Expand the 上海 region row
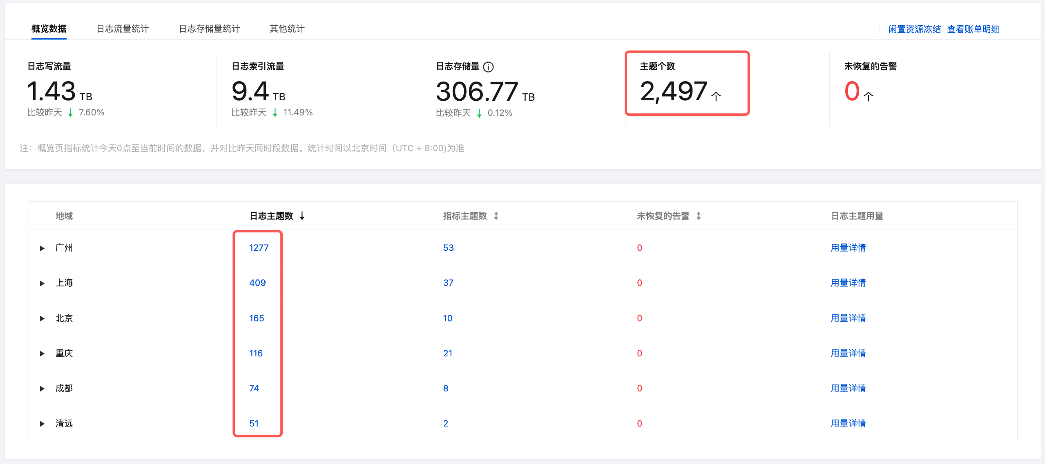 (42, 283)
